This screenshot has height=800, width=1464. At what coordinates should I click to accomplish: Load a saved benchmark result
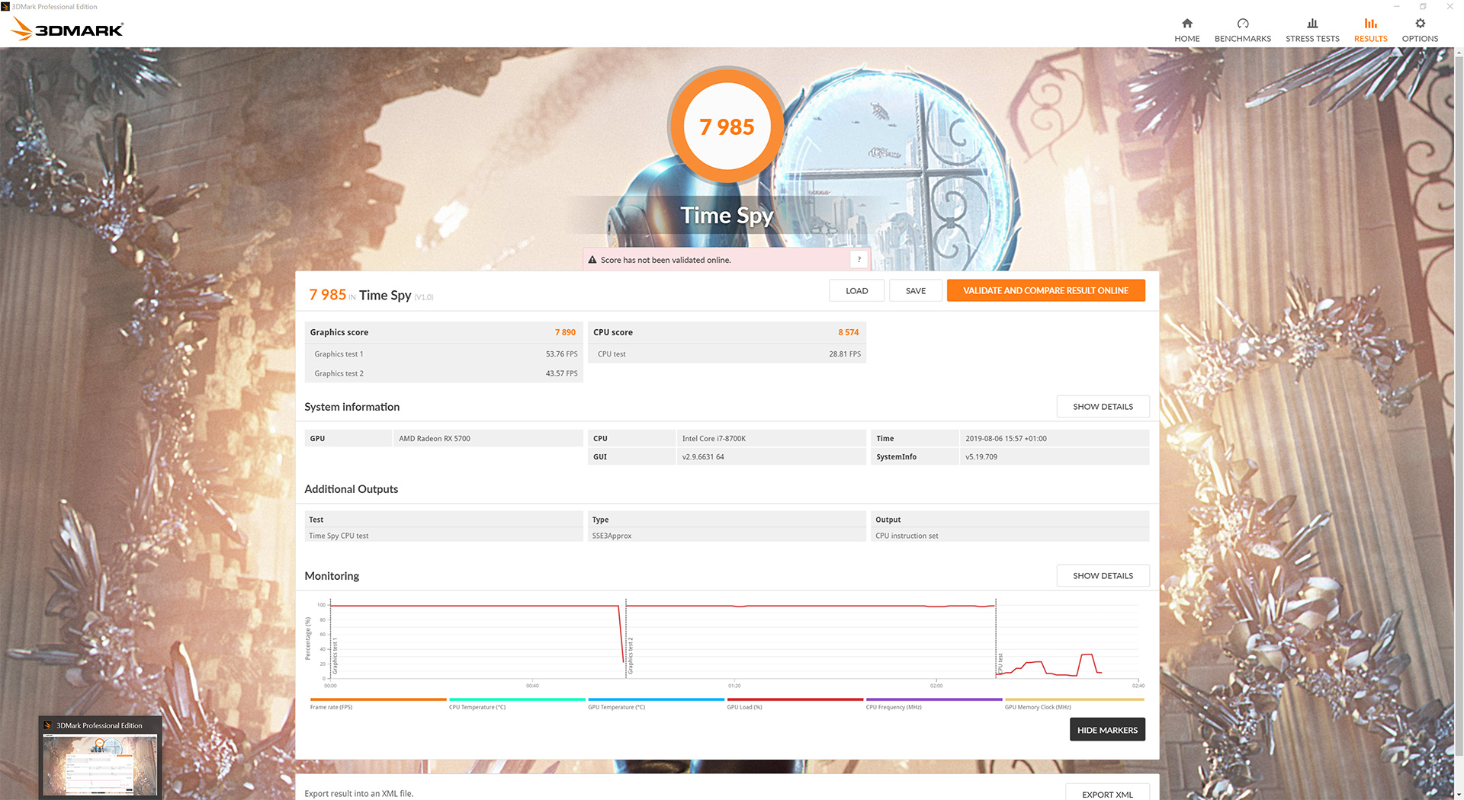[x=856, y=290]
